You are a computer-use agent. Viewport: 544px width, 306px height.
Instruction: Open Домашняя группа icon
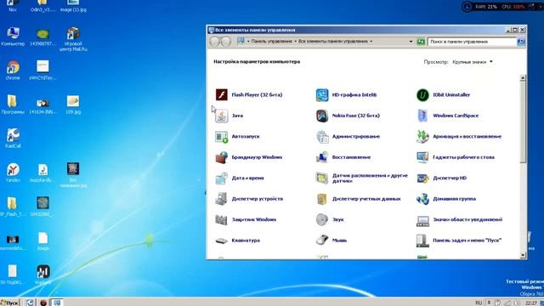[x=422, y=199]
